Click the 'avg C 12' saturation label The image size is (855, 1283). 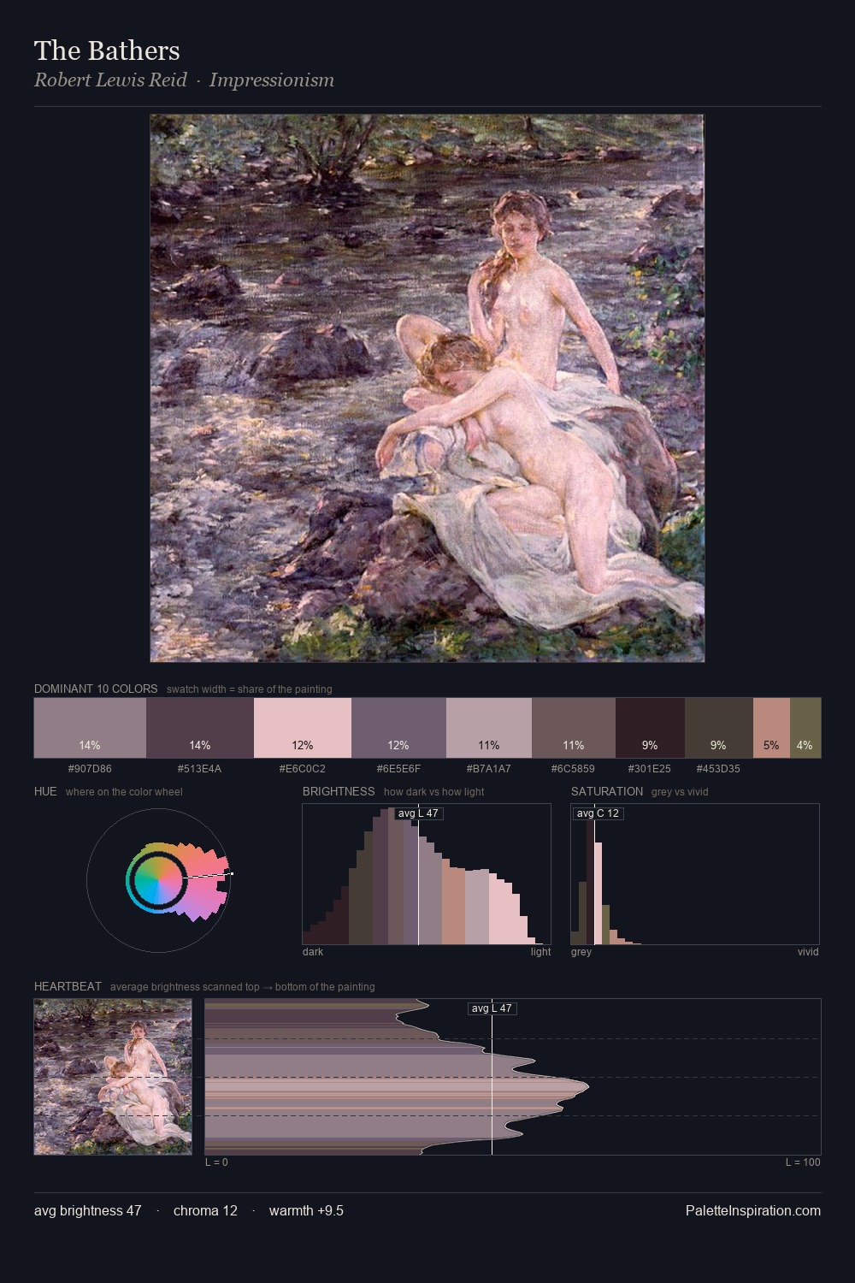[598, 813]
